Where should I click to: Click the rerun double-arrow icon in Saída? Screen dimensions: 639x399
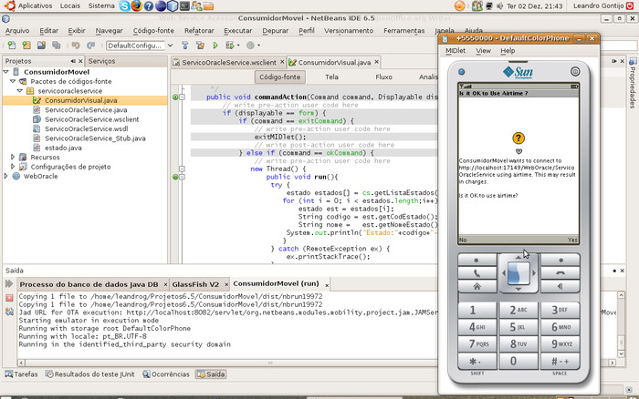tap(9, 284)
